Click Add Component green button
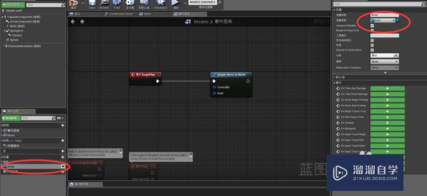 tap(13, 5)
